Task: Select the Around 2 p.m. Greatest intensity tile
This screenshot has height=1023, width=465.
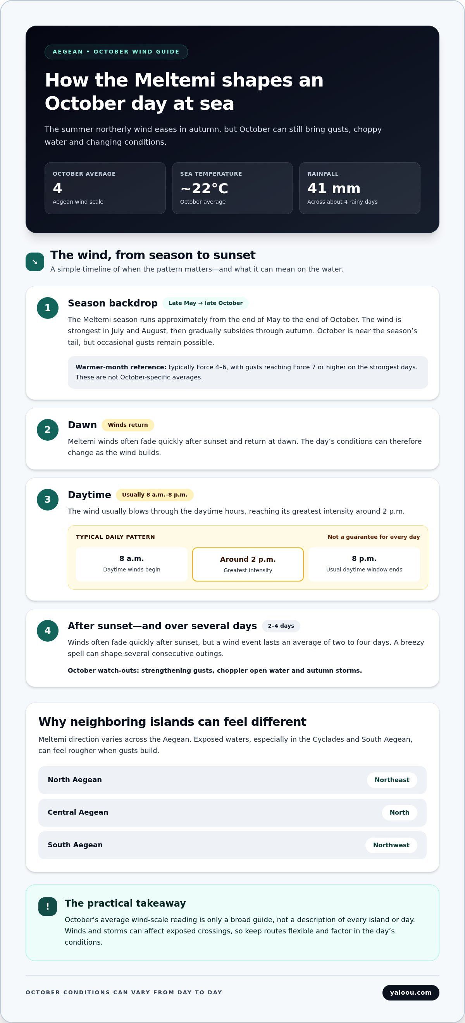Action: [248, 564]
